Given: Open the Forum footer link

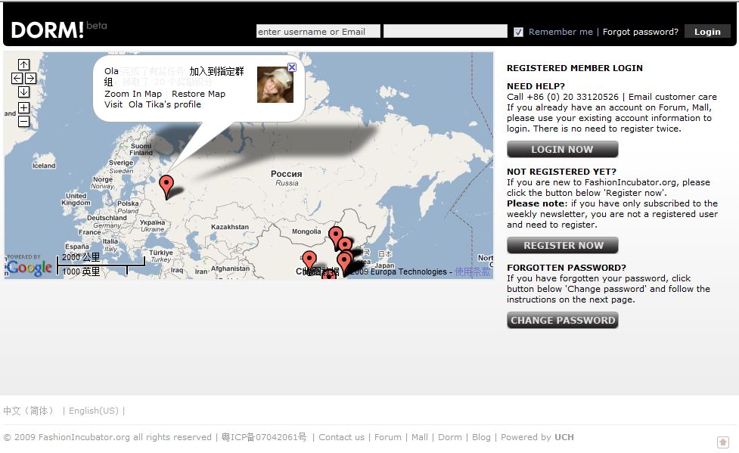Looking at the screenshot, I should tap(388, 437).
